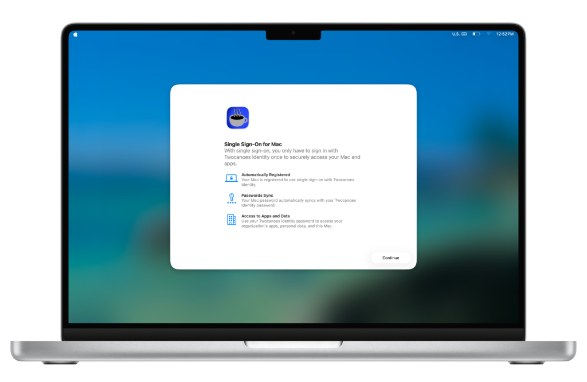Click the Continue button
This screenshot has height=382, width=587.
[x=390, y=258]
